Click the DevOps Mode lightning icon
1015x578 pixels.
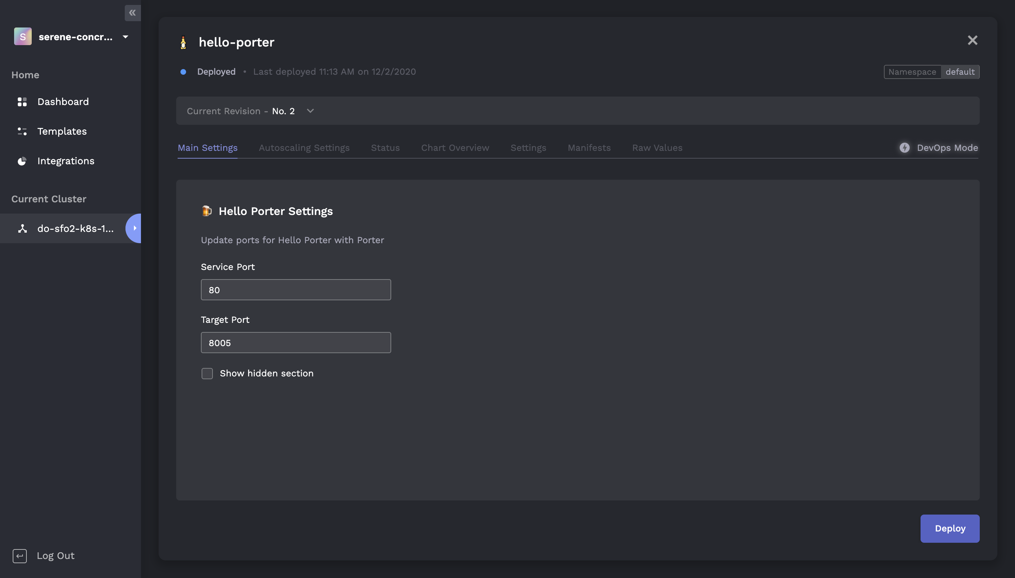tap(904, 148)
